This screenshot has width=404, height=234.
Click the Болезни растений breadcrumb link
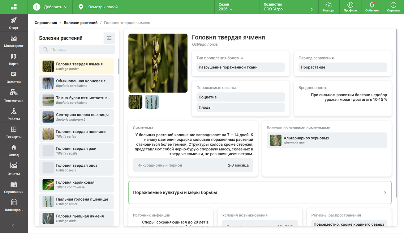tap(81, 23)
